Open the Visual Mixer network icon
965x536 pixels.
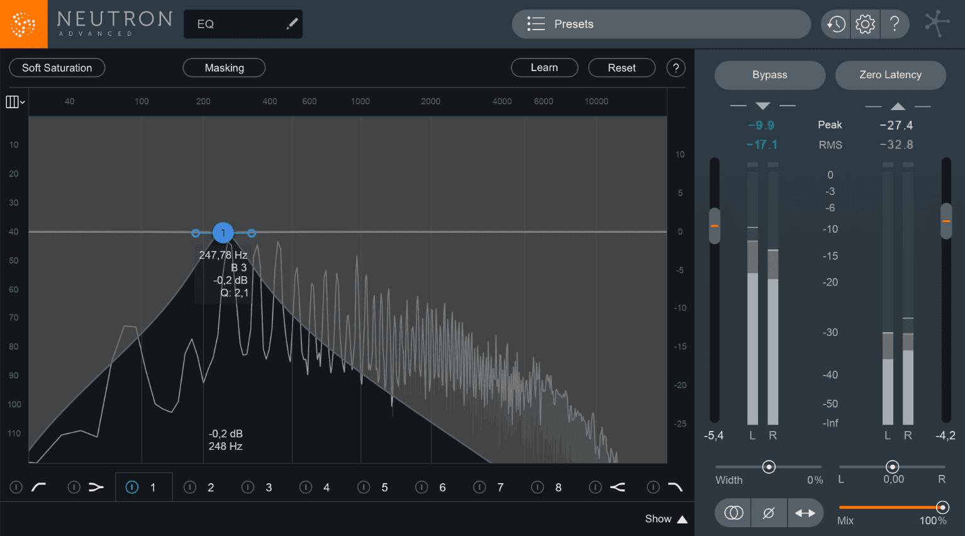(x=937, y=24)
